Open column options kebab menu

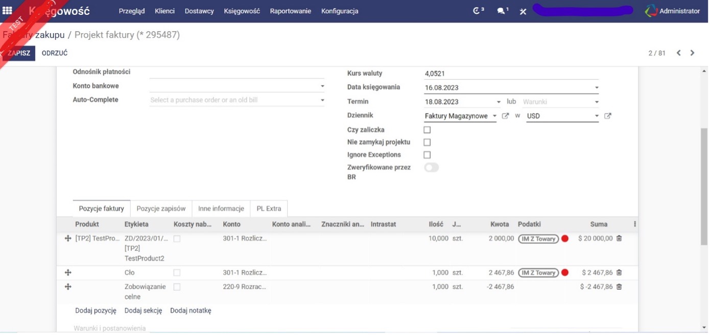coord(635,224)
